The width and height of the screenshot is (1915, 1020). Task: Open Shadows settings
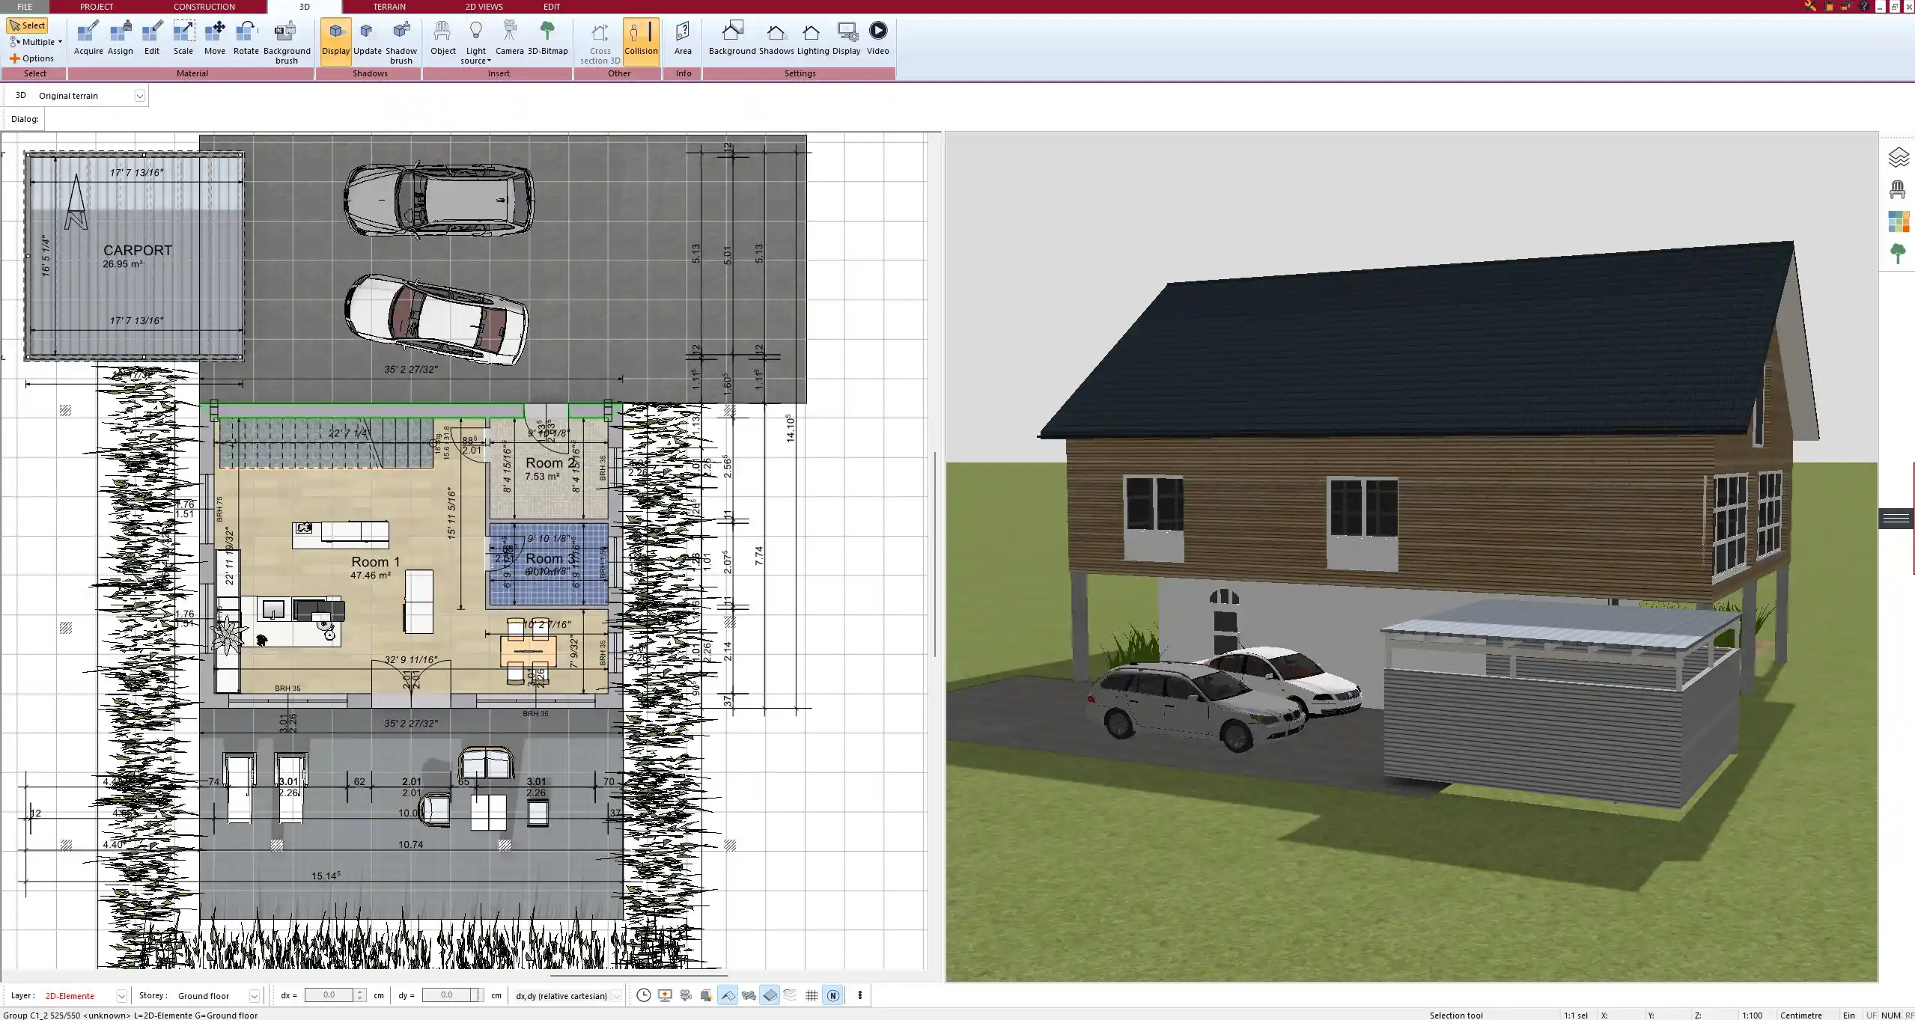(776, 39)
